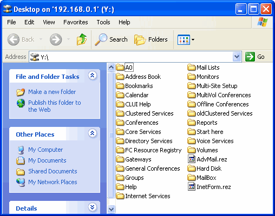The image size is (275, 216).
Task: Select the Voice Services folder icon
Action: (x=192, y=141)
